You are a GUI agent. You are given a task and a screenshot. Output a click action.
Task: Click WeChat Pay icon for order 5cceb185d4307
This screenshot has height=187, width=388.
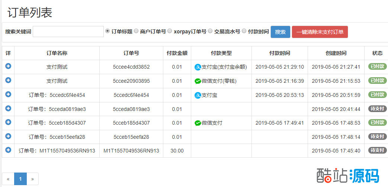pyautogui.click(x=198, y=123)
